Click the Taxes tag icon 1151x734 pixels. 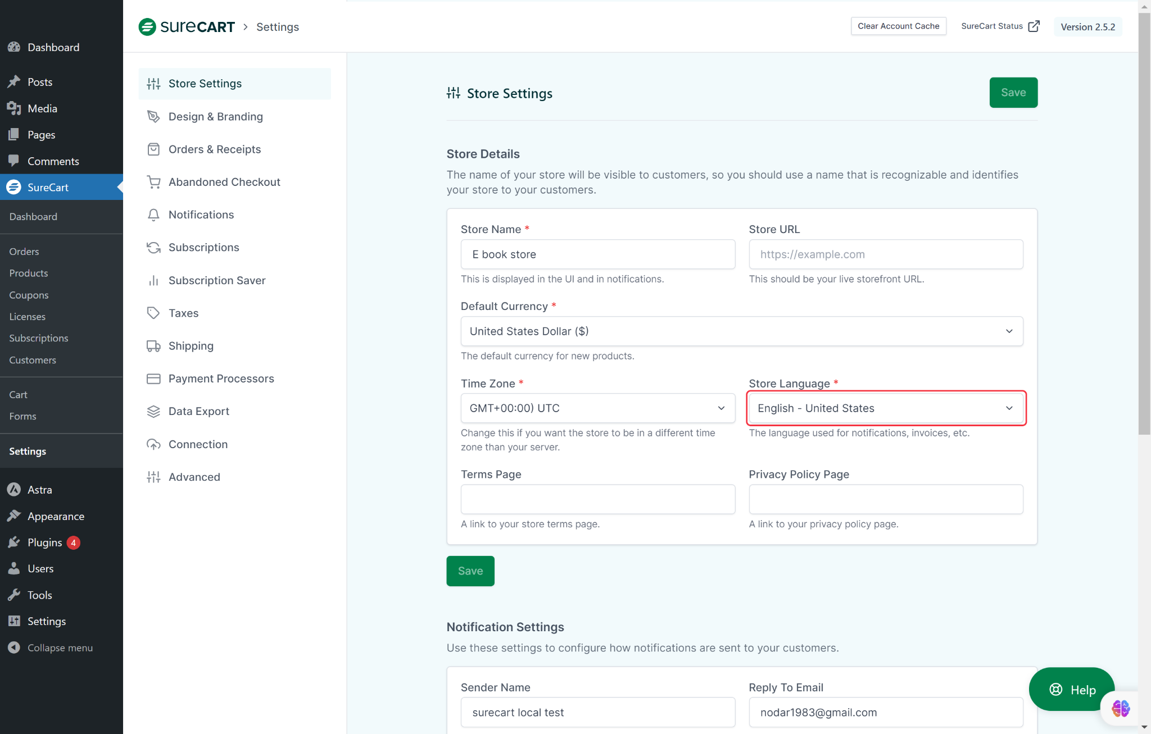(x=153, y=313)
